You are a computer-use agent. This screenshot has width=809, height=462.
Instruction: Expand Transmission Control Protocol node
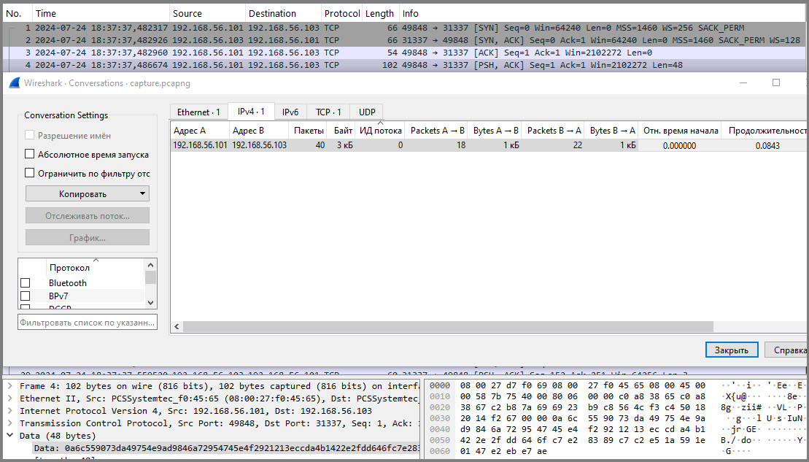tap(9, 423)
